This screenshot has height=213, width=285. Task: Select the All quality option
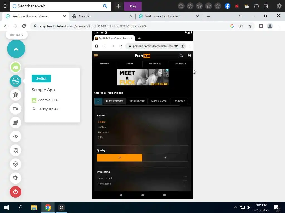pyautogui.click(x=120, y=158)
